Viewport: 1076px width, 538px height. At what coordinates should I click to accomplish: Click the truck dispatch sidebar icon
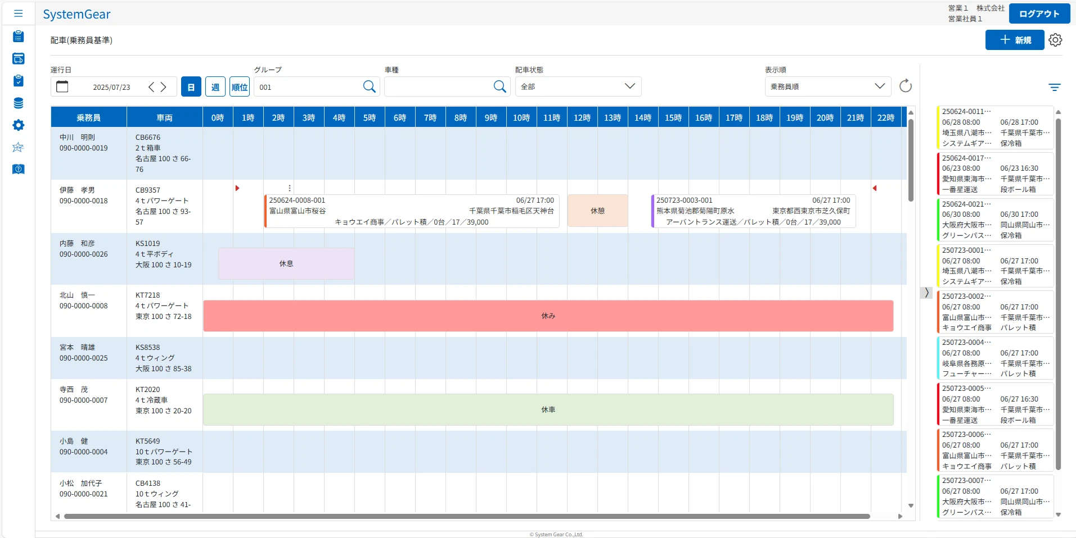point(18,58)
